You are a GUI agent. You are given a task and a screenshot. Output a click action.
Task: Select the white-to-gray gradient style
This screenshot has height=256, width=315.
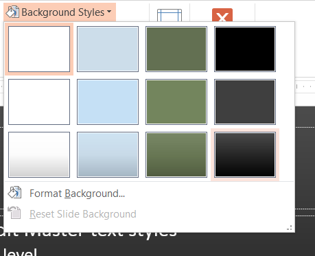pos(39,154)
